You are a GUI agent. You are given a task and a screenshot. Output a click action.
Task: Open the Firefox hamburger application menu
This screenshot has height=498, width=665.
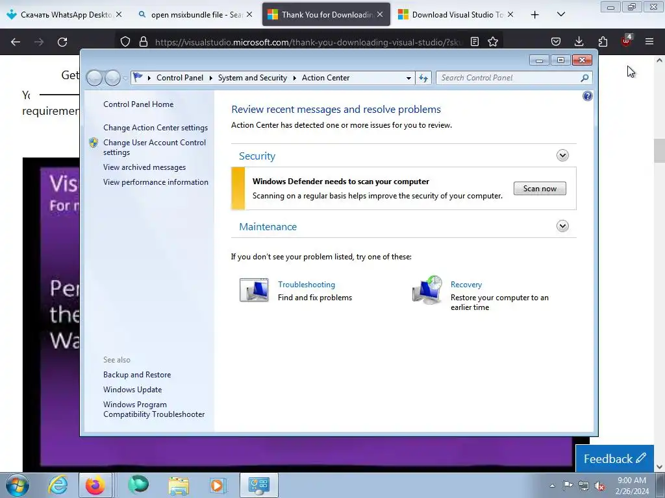pos(649,42)
